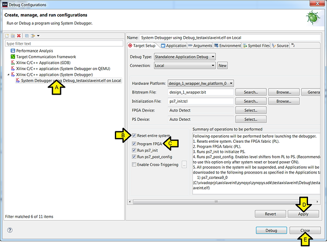Click the horizontal scrollbar thumb

[216, 201]
